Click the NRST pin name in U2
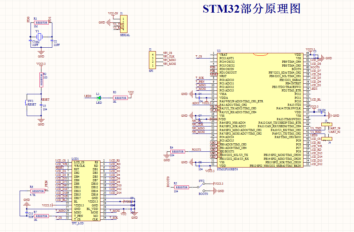354x232 pixels. click(x=223, y=76)
